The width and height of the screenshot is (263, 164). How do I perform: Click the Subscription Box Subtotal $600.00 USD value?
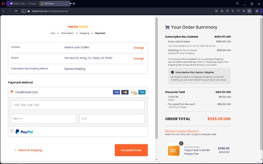tap(223, 36)
